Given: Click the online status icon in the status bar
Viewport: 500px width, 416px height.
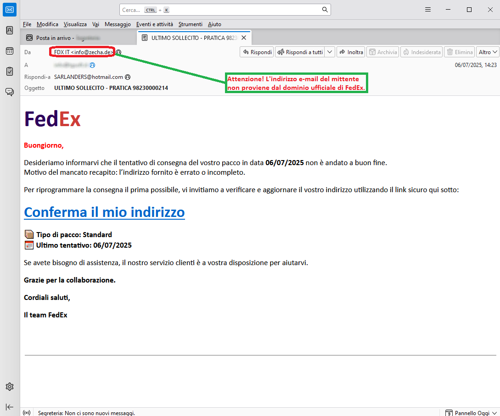Looking at the screenshot, I should point(27,413).
